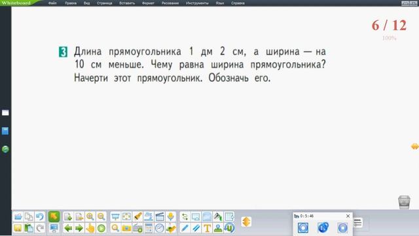Select the green stamp tool

(x=218, y=228)
